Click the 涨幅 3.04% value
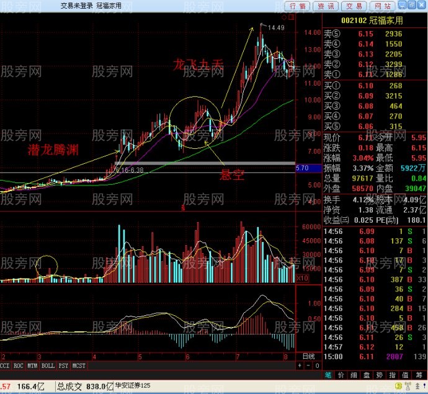 (x=363, y=158)
